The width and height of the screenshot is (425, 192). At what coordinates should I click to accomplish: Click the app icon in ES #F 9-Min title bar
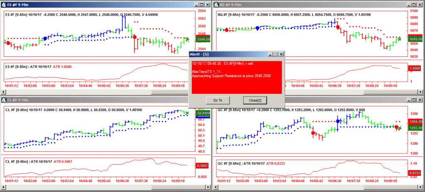4,5
